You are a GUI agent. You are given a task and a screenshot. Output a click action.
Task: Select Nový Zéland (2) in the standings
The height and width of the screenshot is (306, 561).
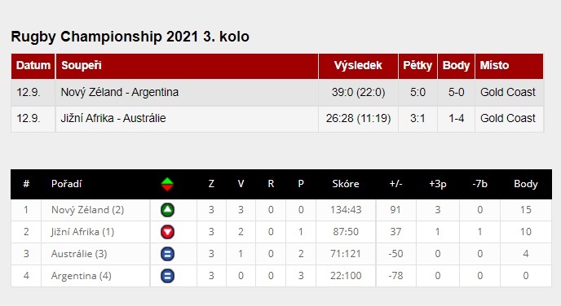coord(88,210)
